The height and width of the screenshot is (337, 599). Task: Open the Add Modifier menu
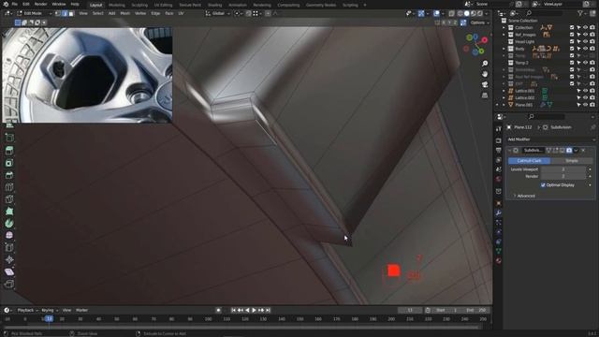pos(550,139)
